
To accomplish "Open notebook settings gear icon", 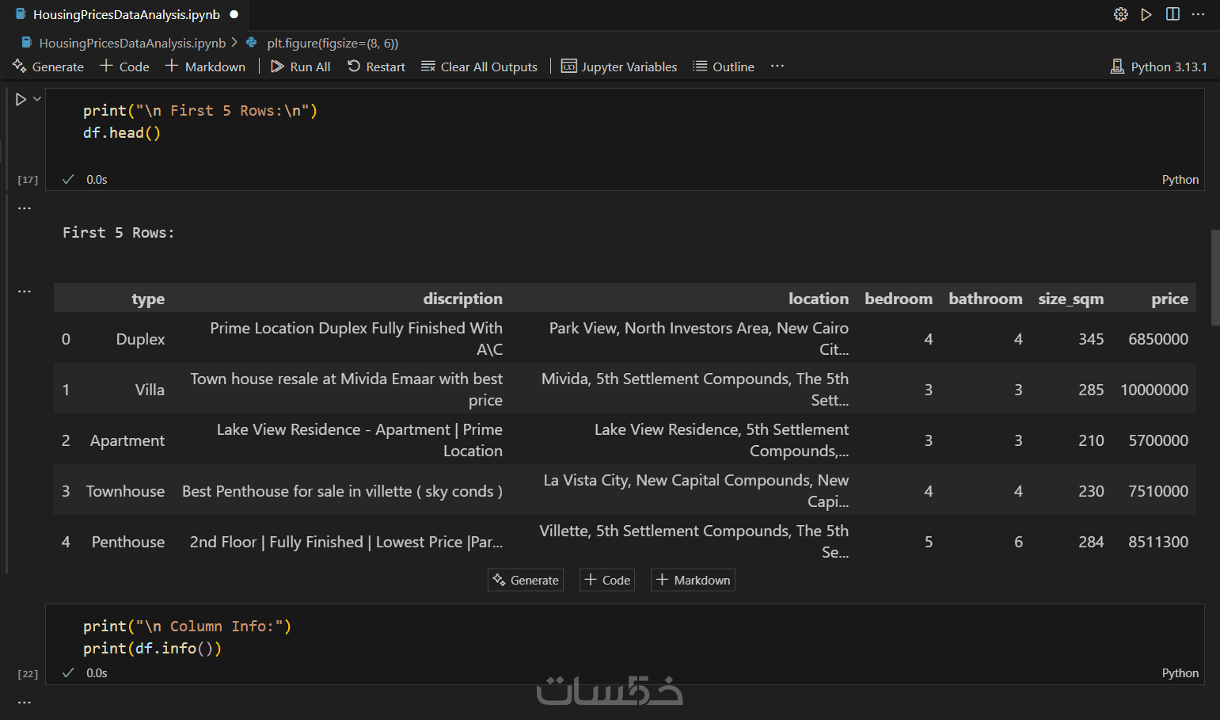I will pos(1120,14).
